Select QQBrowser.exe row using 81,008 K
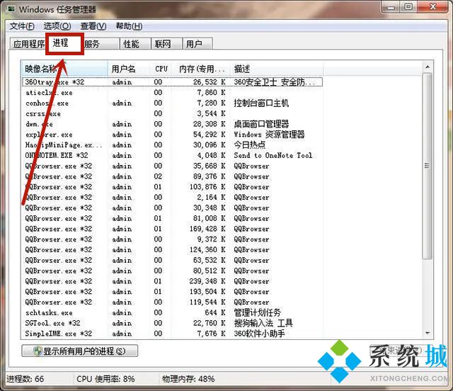The height and width of the screenshot is (391, 453). click(172, 218)
